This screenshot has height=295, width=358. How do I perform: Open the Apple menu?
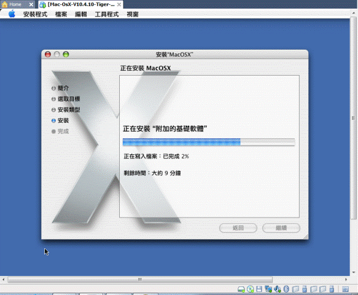[12, 14]
